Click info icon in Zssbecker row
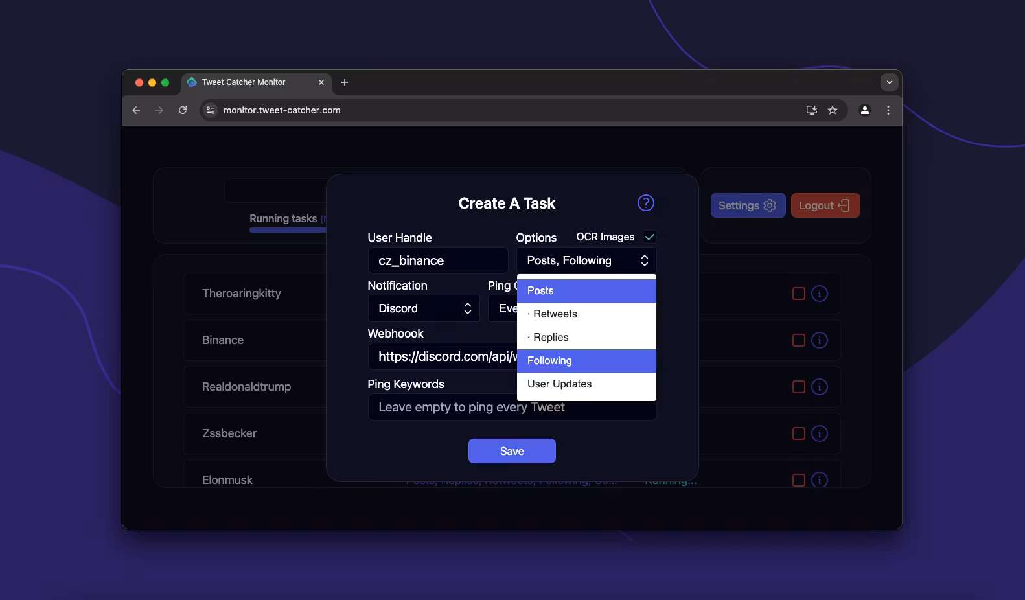This screenshot has height=600, width=1025. tap(819, 433)
